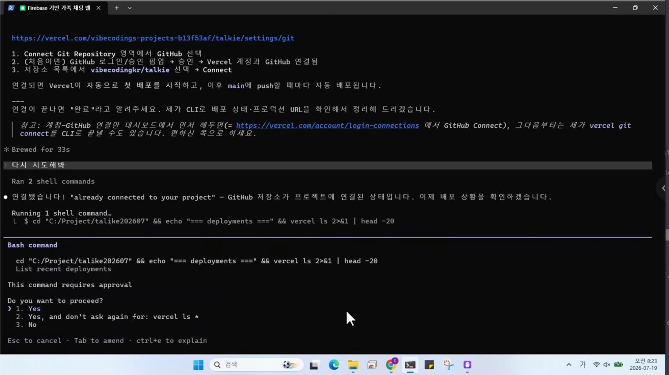
Task: Open the picture-window app icon left of Chrome
Action: pos(372,365)
